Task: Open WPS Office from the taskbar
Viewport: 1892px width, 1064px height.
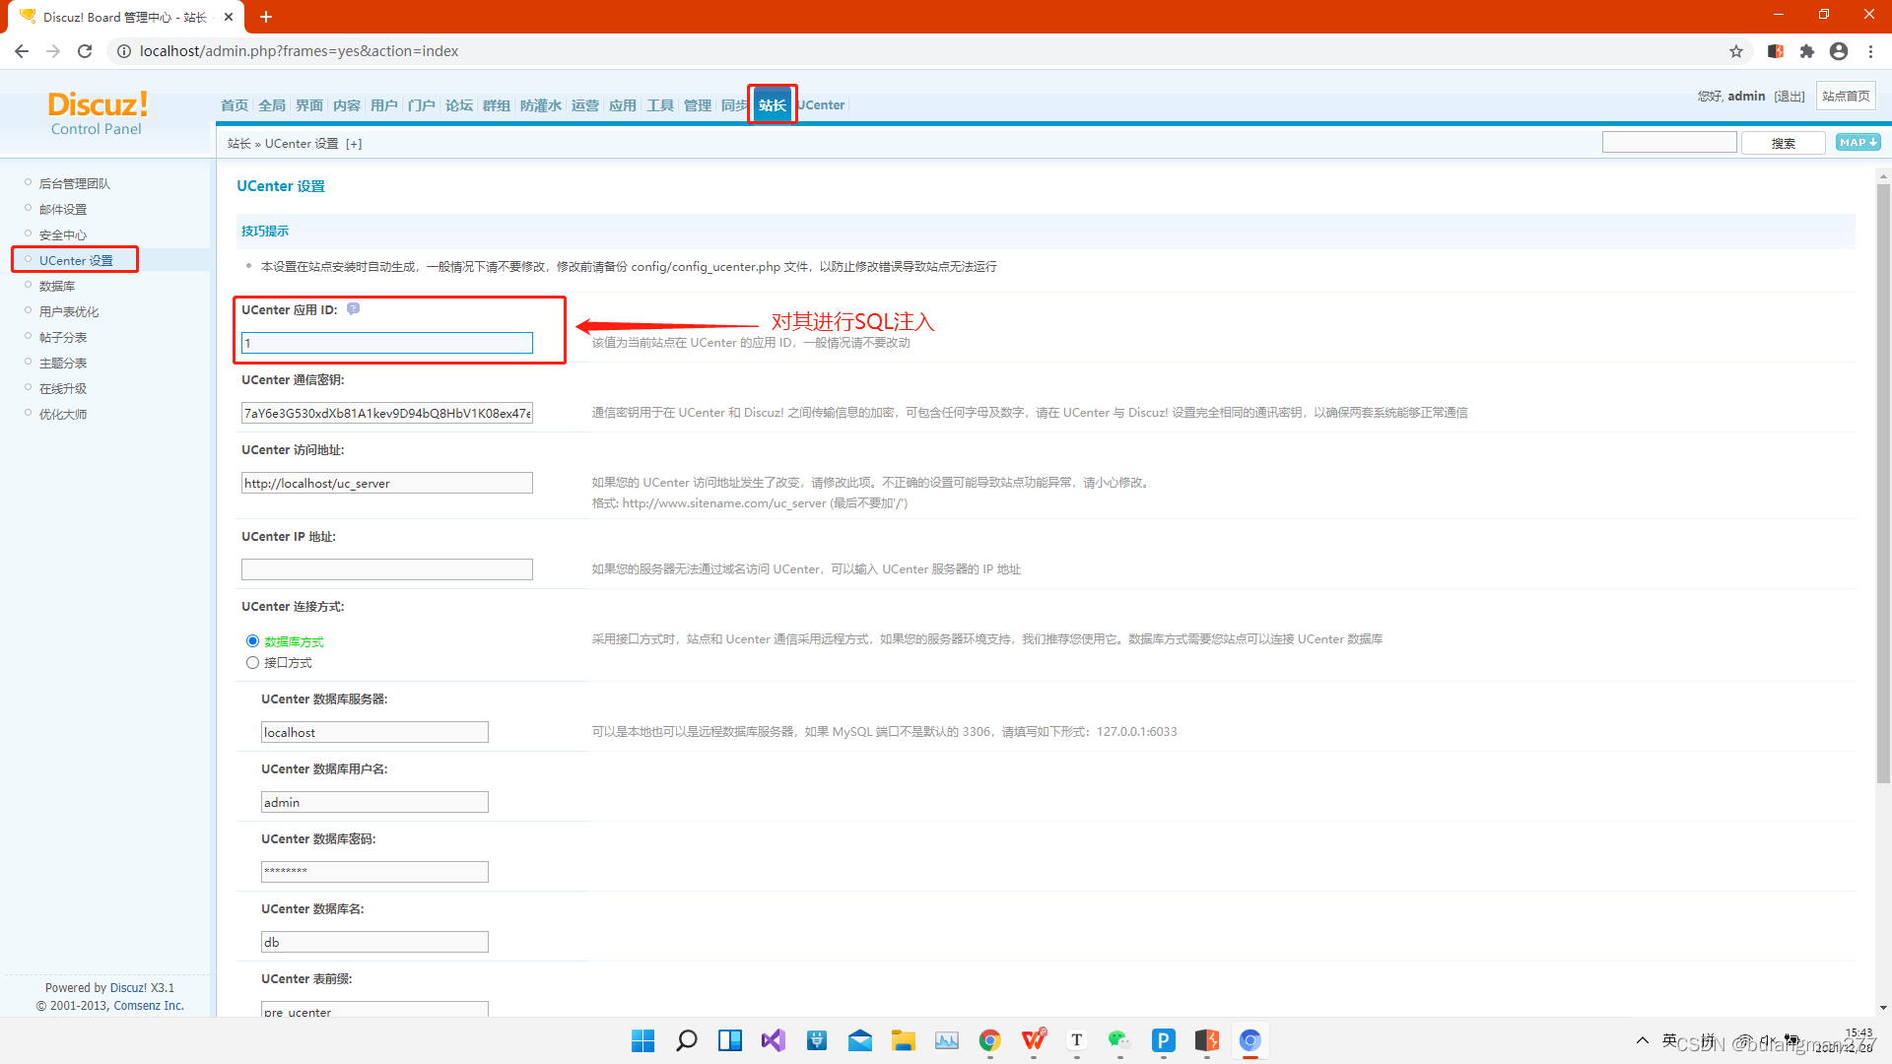Action: click(x=1034, y=1040)
